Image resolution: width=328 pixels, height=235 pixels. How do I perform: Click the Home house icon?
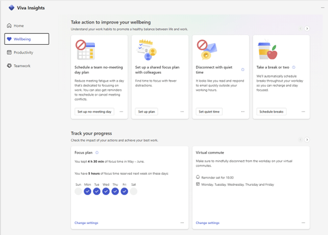[x=9, y=26]
